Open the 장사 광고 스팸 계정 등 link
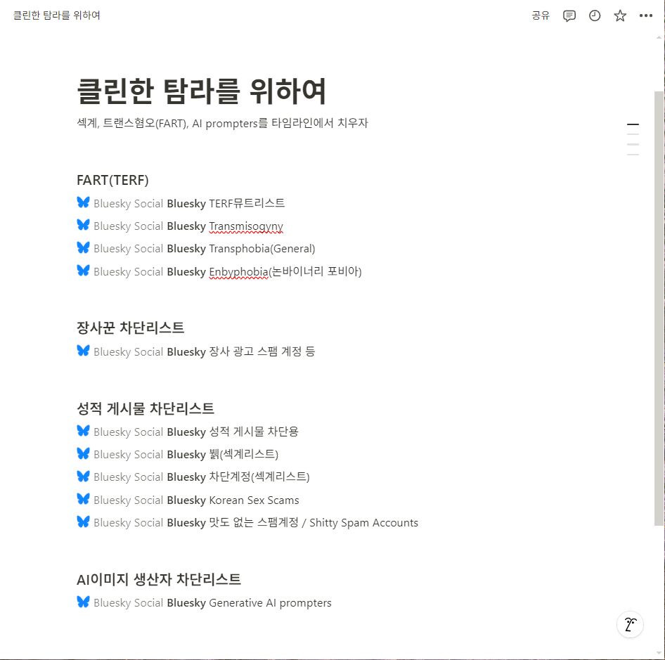The image size is (665, 660). point(196,351)
